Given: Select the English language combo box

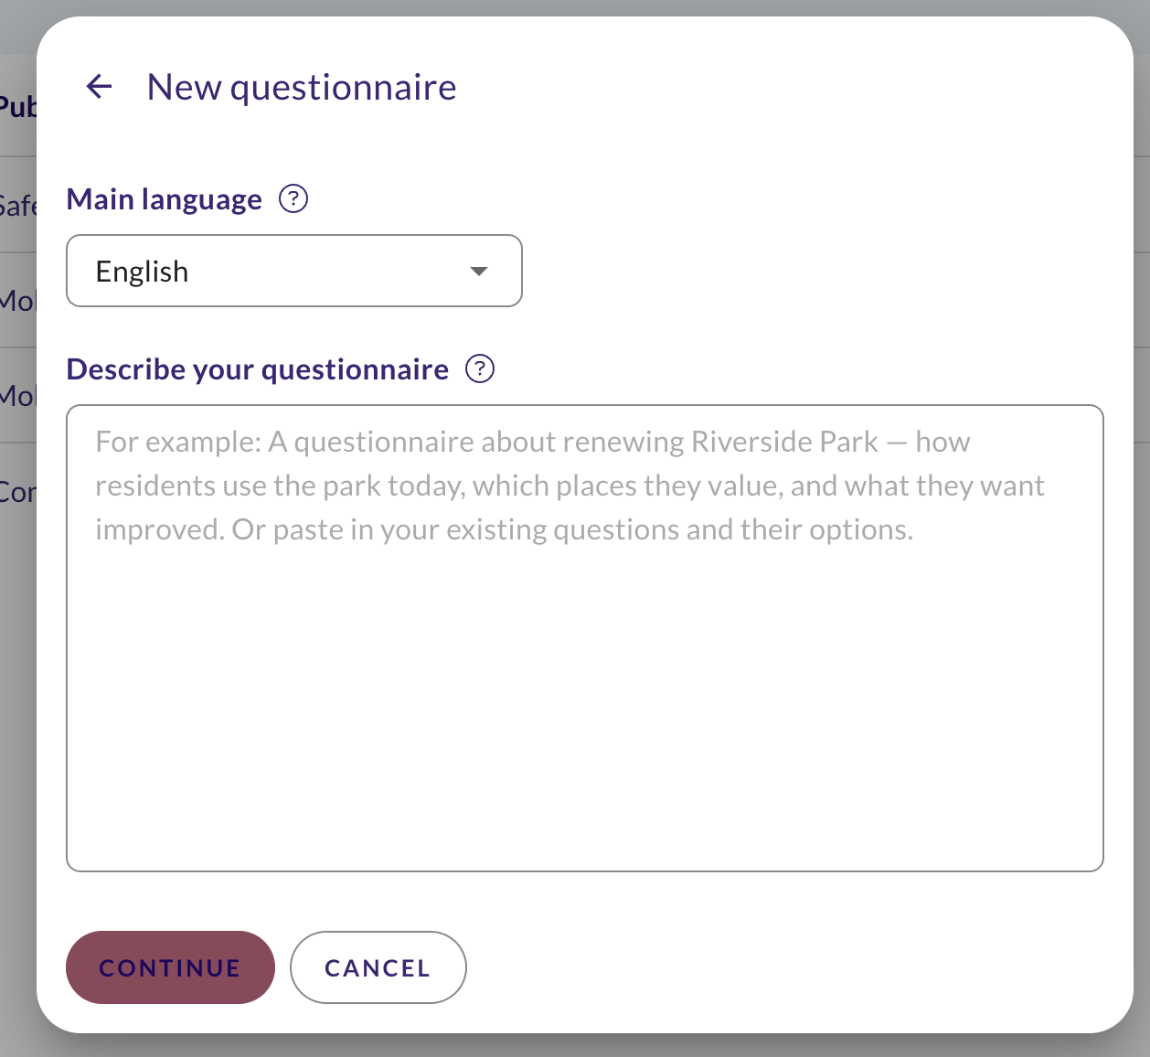Looking at the screenshot, I should click(294, 271).
